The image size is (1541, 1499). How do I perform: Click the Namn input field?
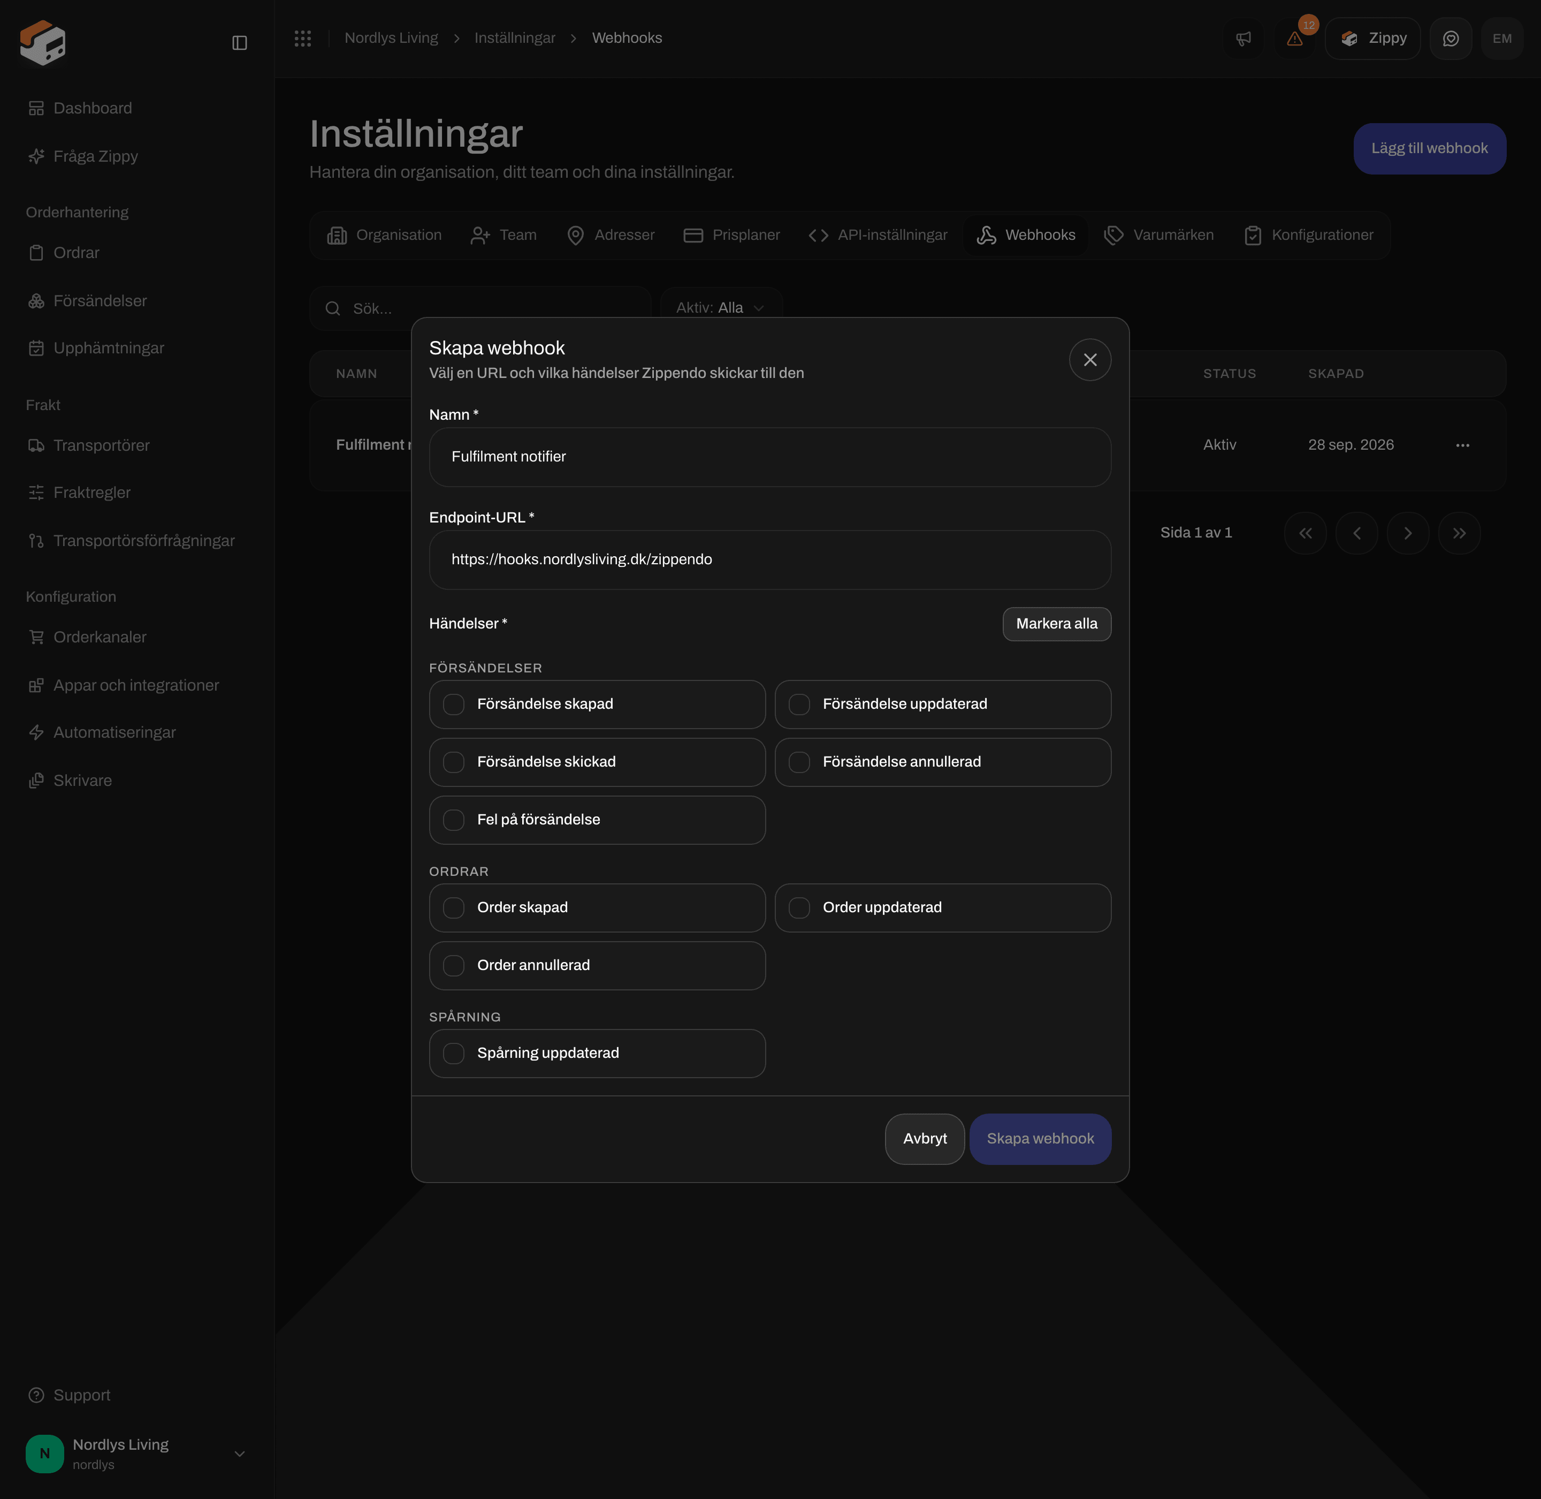pos(770,457)
